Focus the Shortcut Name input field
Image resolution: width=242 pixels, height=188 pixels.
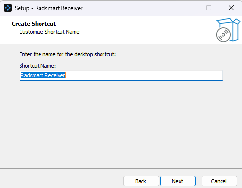[x=121, y=75]
